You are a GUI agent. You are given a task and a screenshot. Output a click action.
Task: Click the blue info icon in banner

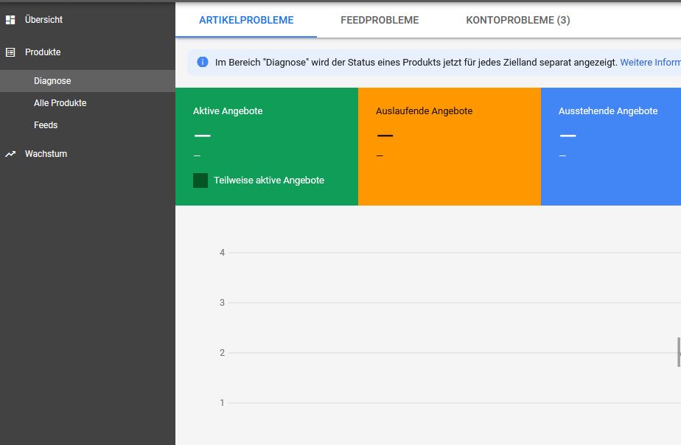203,63
